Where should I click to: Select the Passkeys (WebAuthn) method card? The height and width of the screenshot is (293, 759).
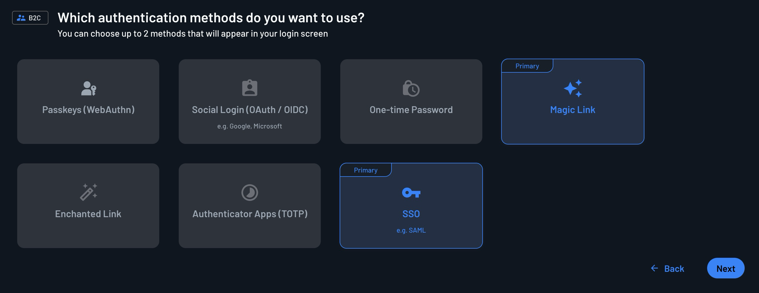click(88, 102)
